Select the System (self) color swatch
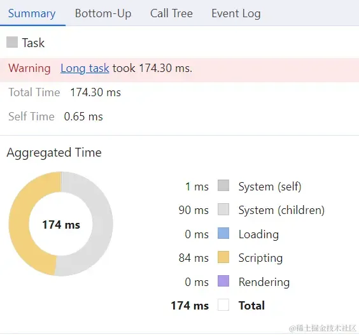359x335 pixels. pos(223,185)
